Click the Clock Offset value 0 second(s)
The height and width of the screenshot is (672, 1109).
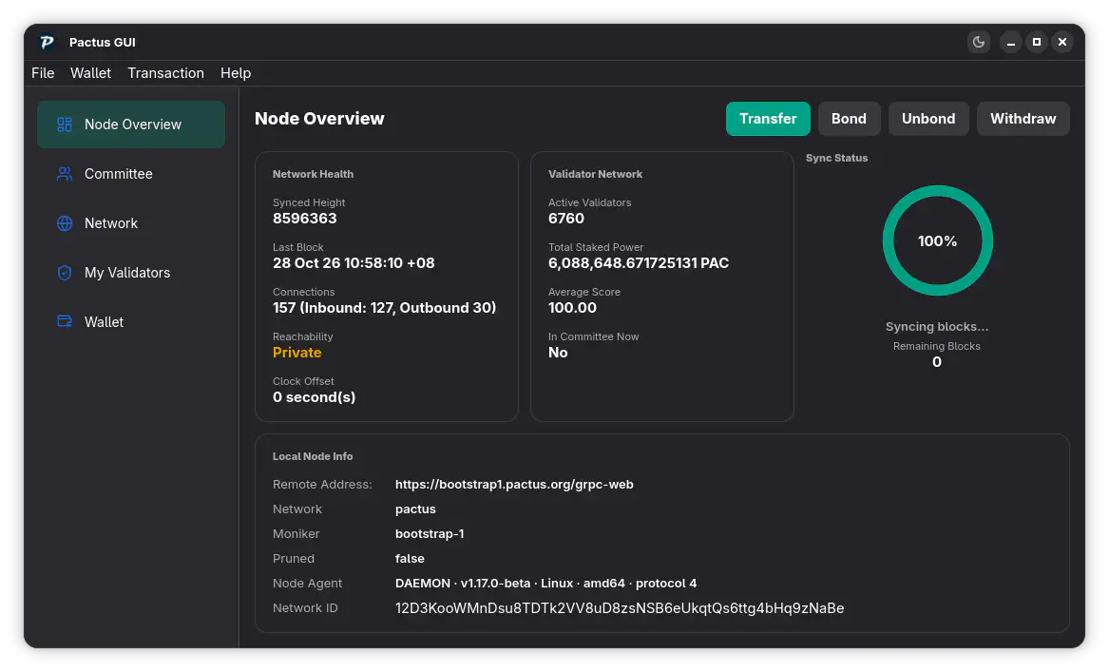(x=314, y=397)
